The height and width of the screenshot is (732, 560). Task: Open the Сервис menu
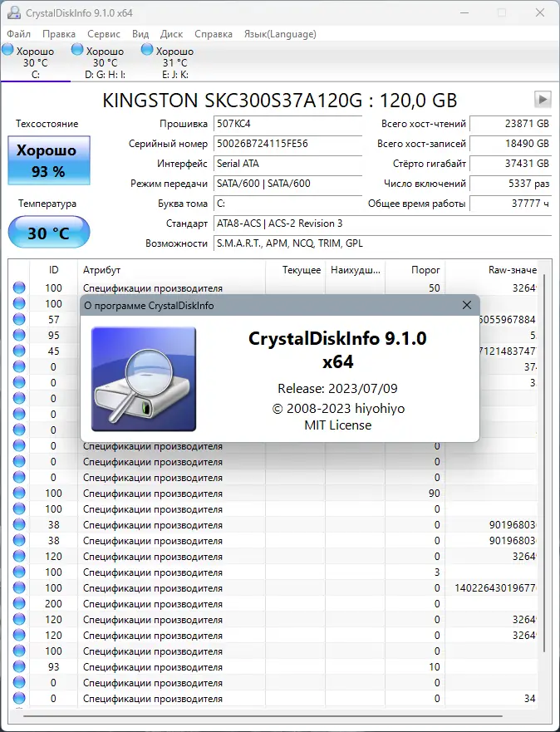click(x=104, y=34)
